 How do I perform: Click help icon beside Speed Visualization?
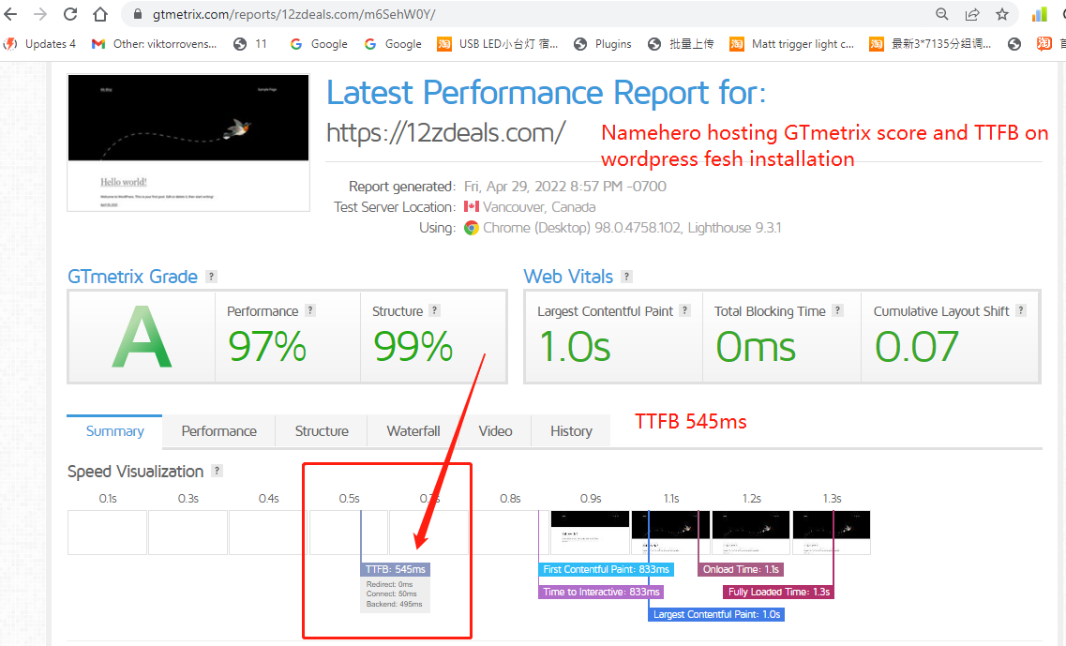pos(218,472)
